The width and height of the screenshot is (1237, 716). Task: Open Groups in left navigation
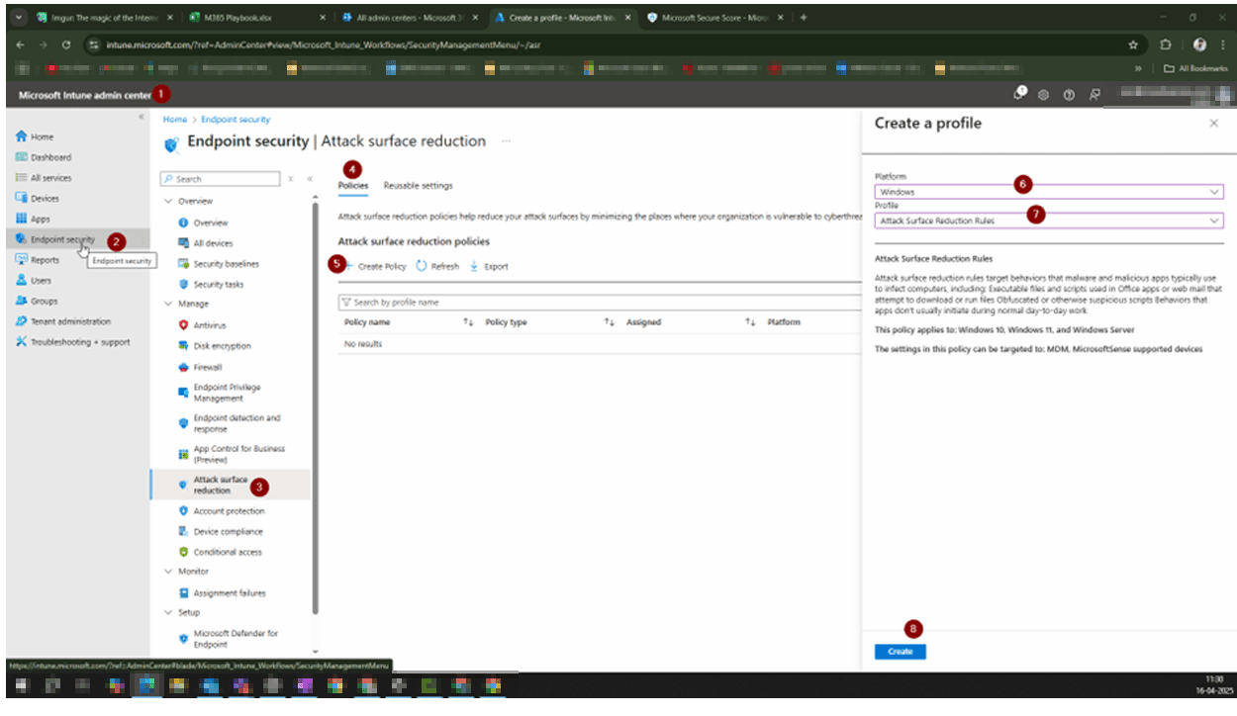tap(37, 301)
